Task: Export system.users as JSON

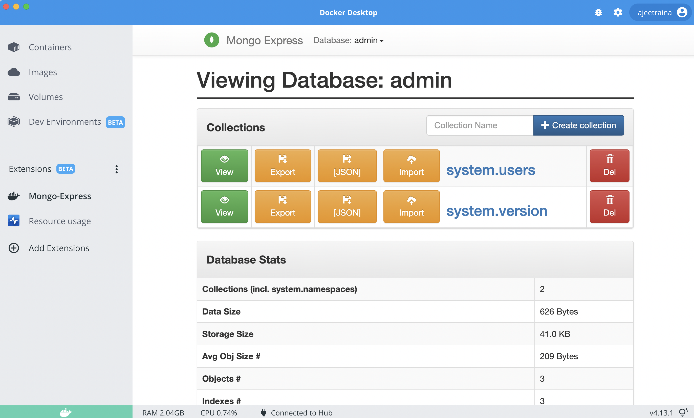Action: 347,166
